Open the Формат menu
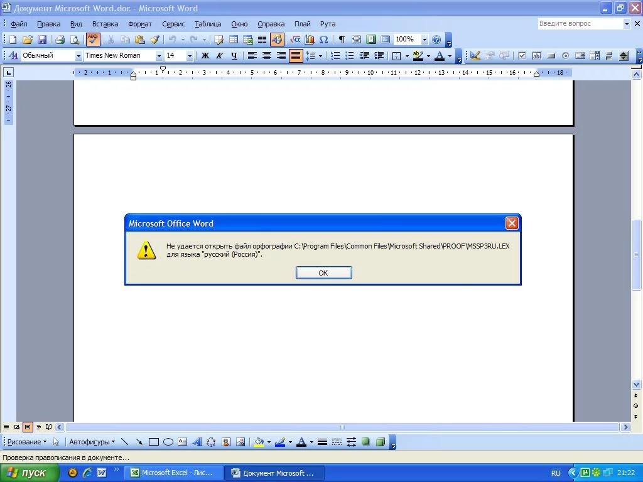The height and width of the screenshot is (482, 643). pyautogui.click(x=140, y=24)
